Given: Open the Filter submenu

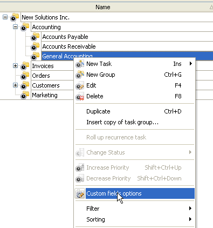Looking at the screenshot, I should (x=135, y=209).
